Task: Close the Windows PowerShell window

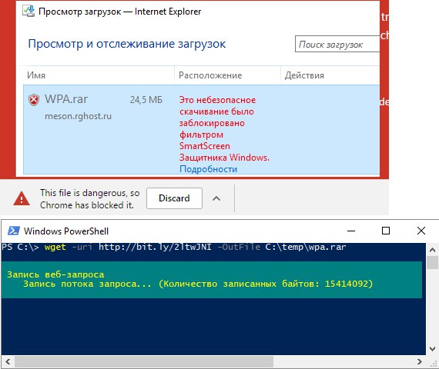Action: tap(421, 231)
